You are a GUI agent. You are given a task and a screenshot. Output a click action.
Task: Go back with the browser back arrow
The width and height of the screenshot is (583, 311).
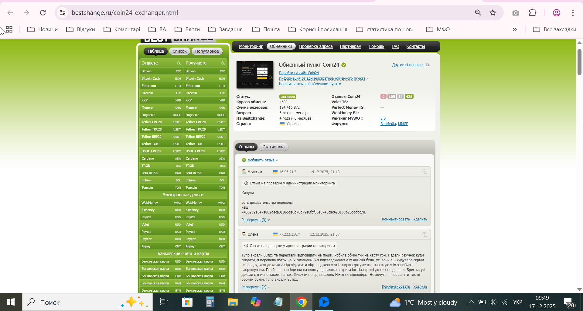(x=10, y=13)
